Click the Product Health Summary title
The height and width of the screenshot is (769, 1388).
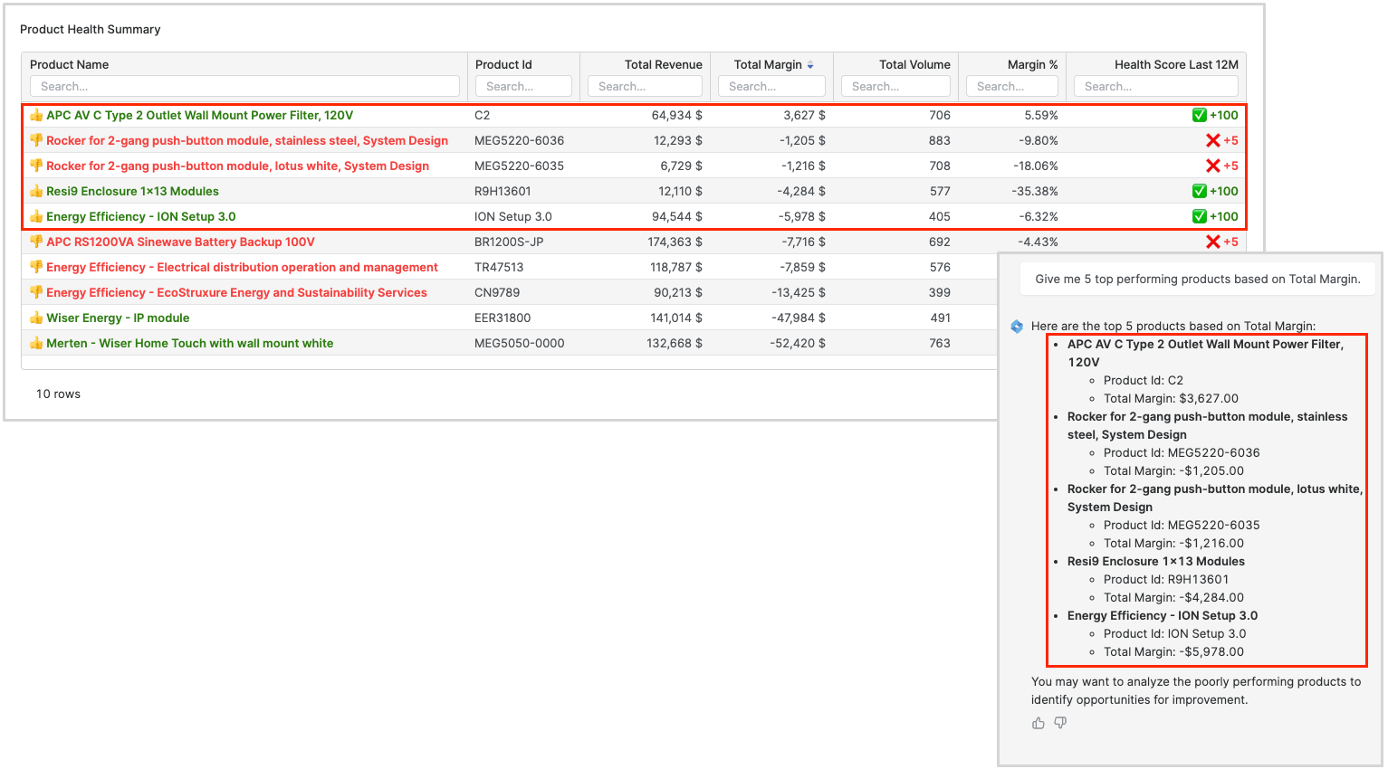91,29
